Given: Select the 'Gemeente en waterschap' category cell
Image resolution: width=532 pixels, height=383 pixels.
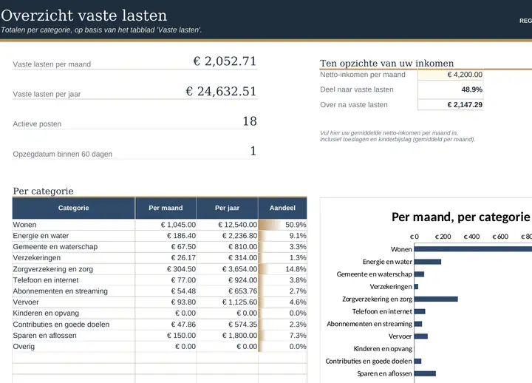Looking at the screenshot, I should point(74,247).
